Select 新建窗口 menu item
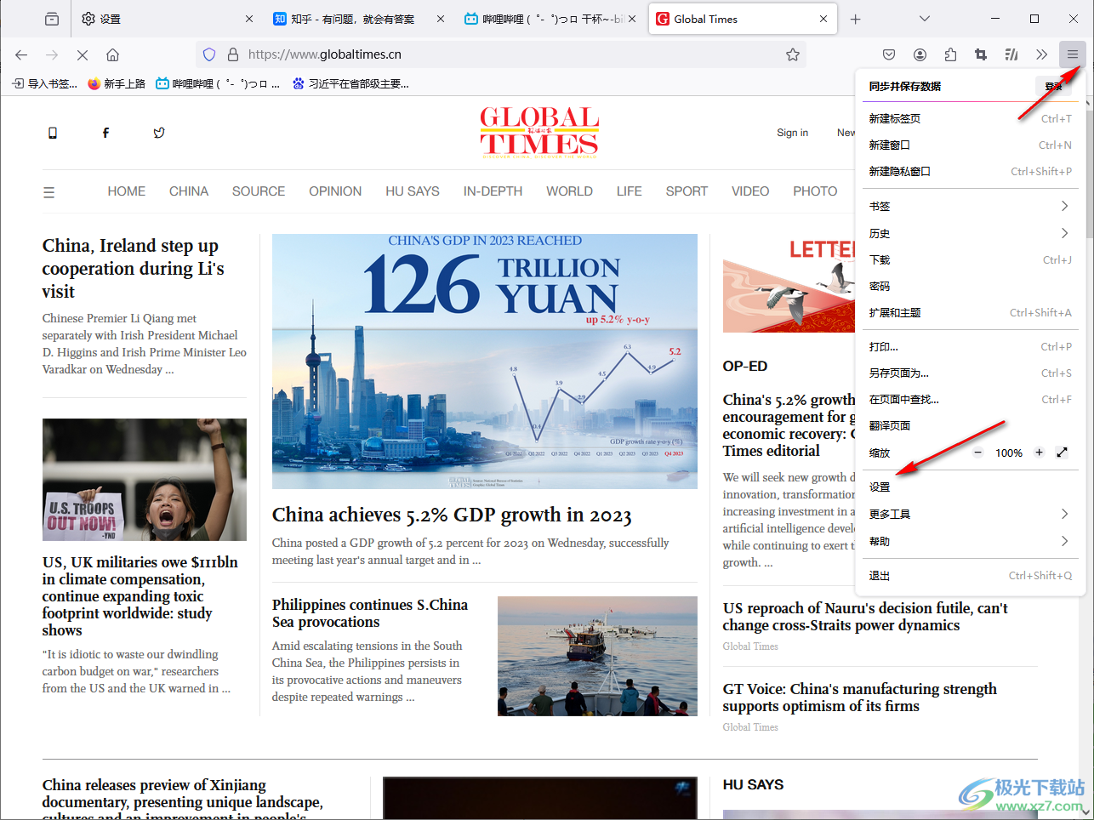1094x820 pixels. (x=969, y=145)
